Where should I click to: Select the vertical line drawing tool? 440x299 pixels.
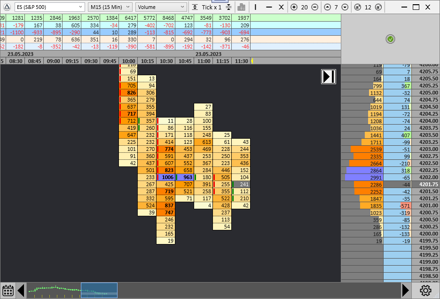point(255,8)
